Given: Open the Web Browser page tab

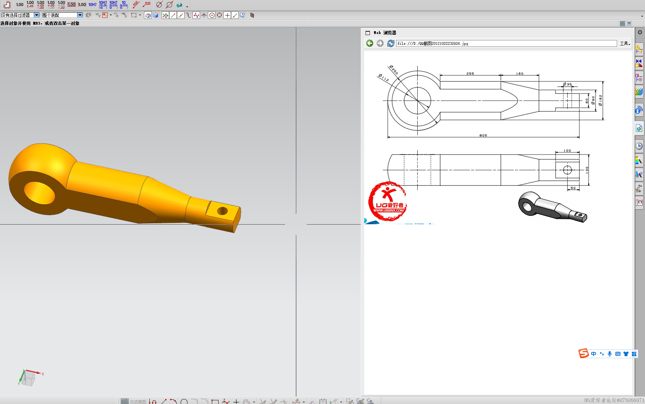Looking at the screenshot, I should tap(639, 128).
